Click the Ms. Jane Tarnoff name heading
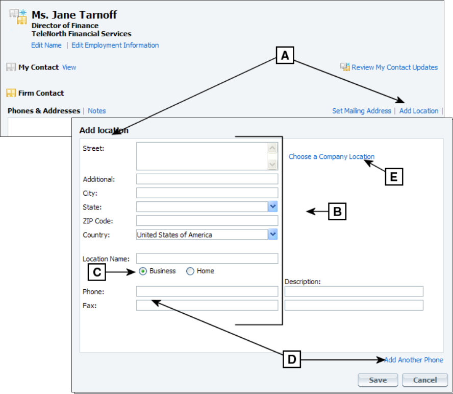Screen dimensions: 453x394 [74, 15]
